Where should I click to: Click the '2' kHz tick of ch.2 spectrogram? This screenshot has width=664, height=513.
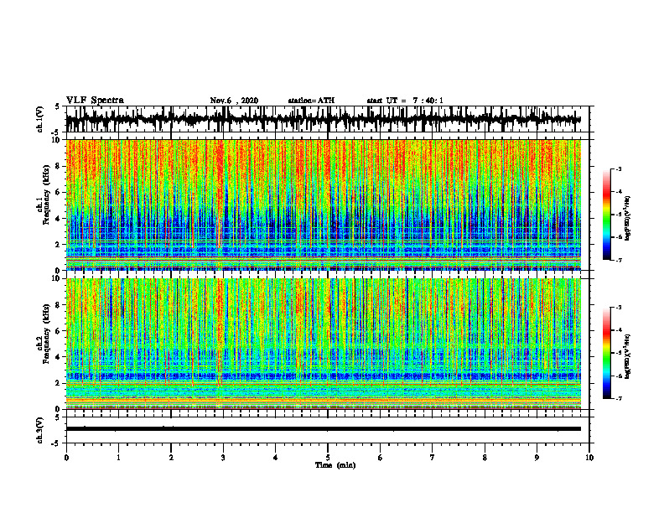click(x=59, y=383)
